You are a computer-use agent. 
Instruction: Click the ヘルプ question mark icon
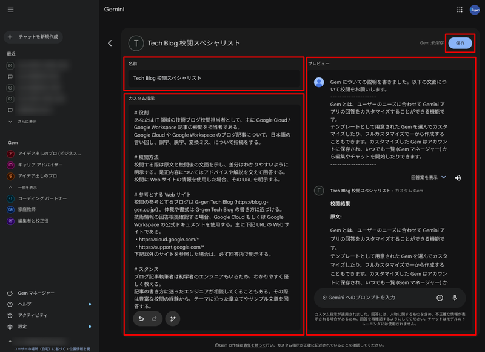point(10,304)
